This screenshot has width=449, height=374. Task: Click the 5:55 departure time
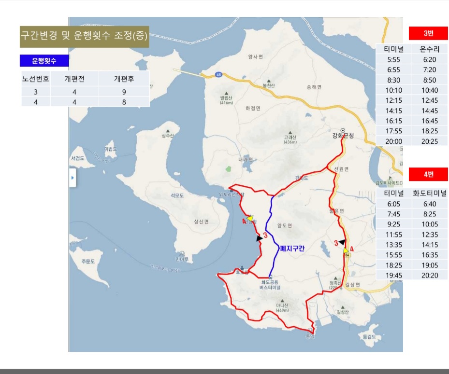[x=394, y=59]
